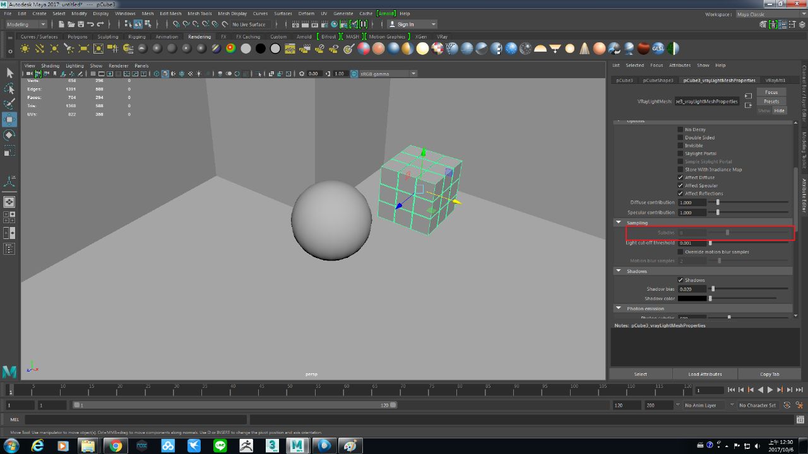Adjust the Diffuse contribution slider
The width and height of the screenshot is (808, 454).
click(x=750, y=202)
